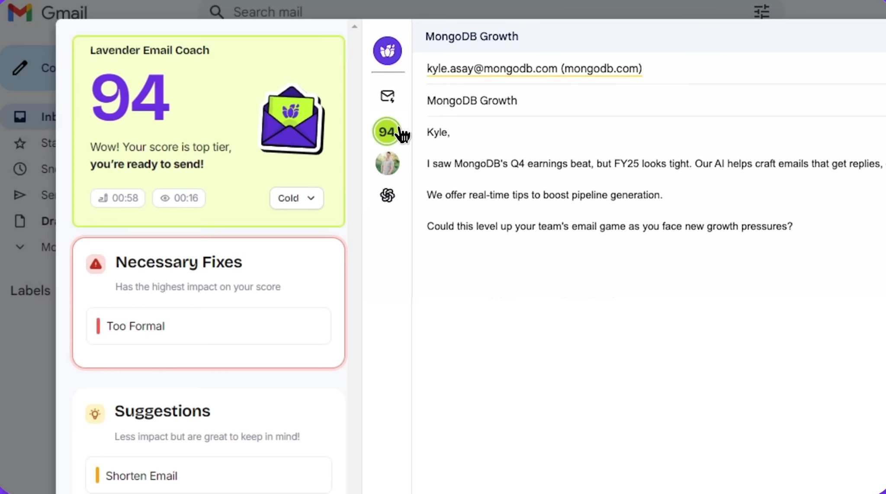This screenshot has height=494, width=886.
Task: Click the green 94 score badge
Action: [x=386, y=131]
